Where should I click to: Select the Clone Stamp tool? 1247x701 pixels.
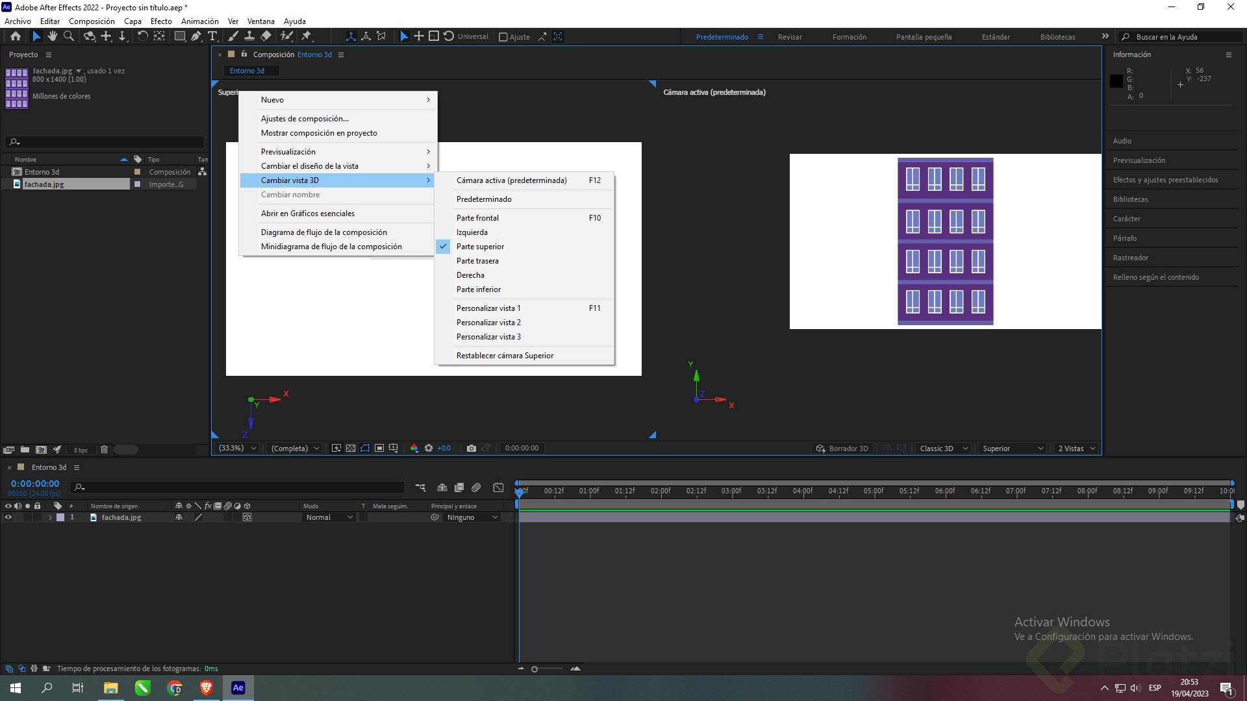click(249, 36)
